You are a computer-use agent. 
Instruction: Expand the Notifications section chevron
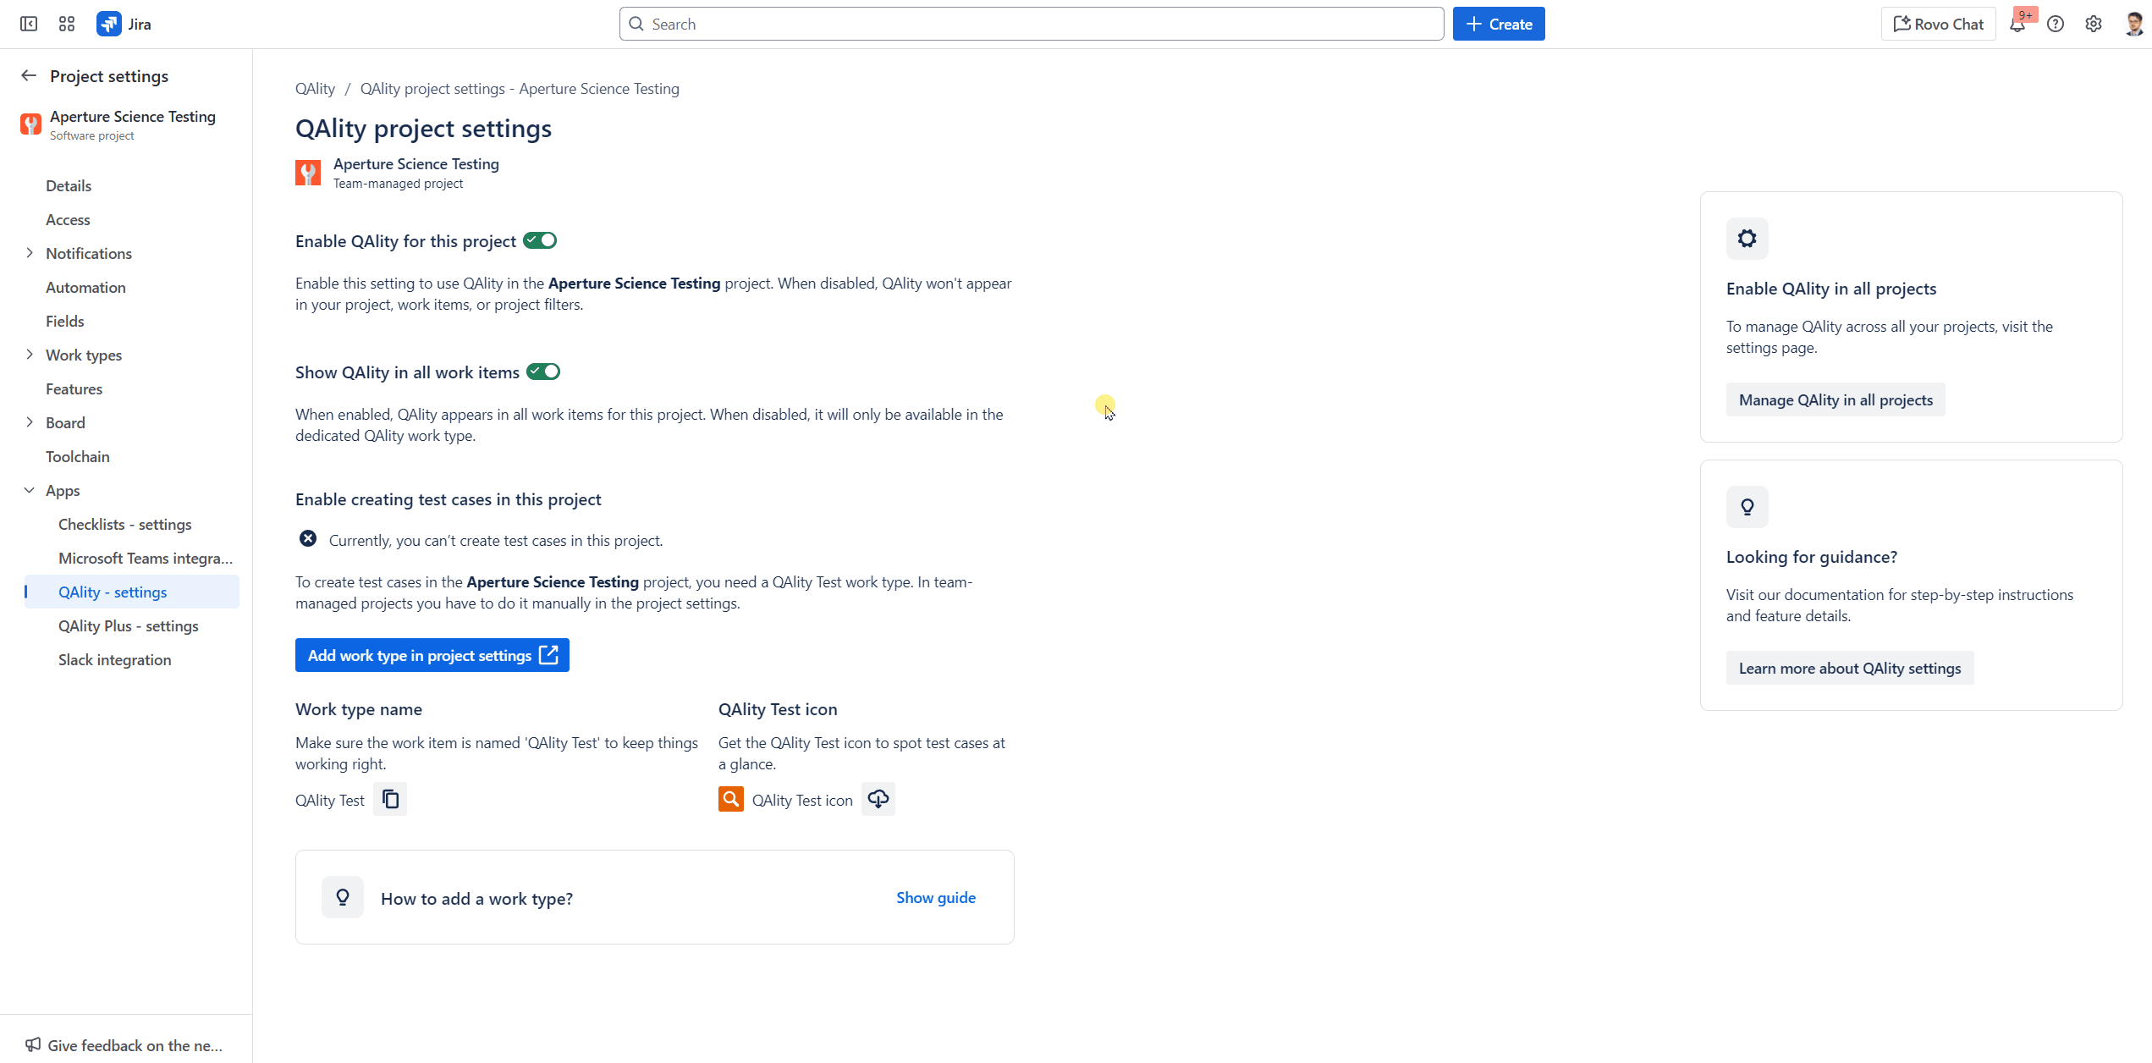[30, 253]
